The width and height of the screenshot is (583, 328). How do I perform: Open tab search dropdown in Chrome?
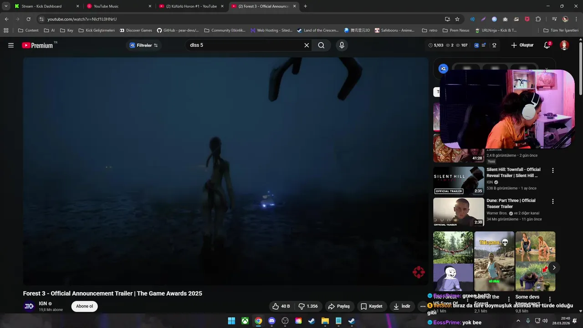[x=6, y=6]
